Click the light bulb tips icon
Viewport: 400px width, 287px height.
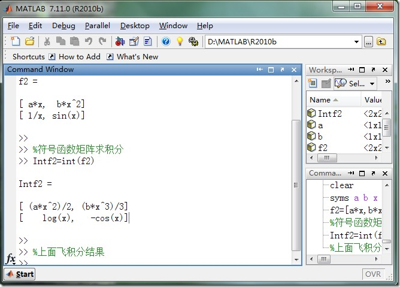(180, 41)
